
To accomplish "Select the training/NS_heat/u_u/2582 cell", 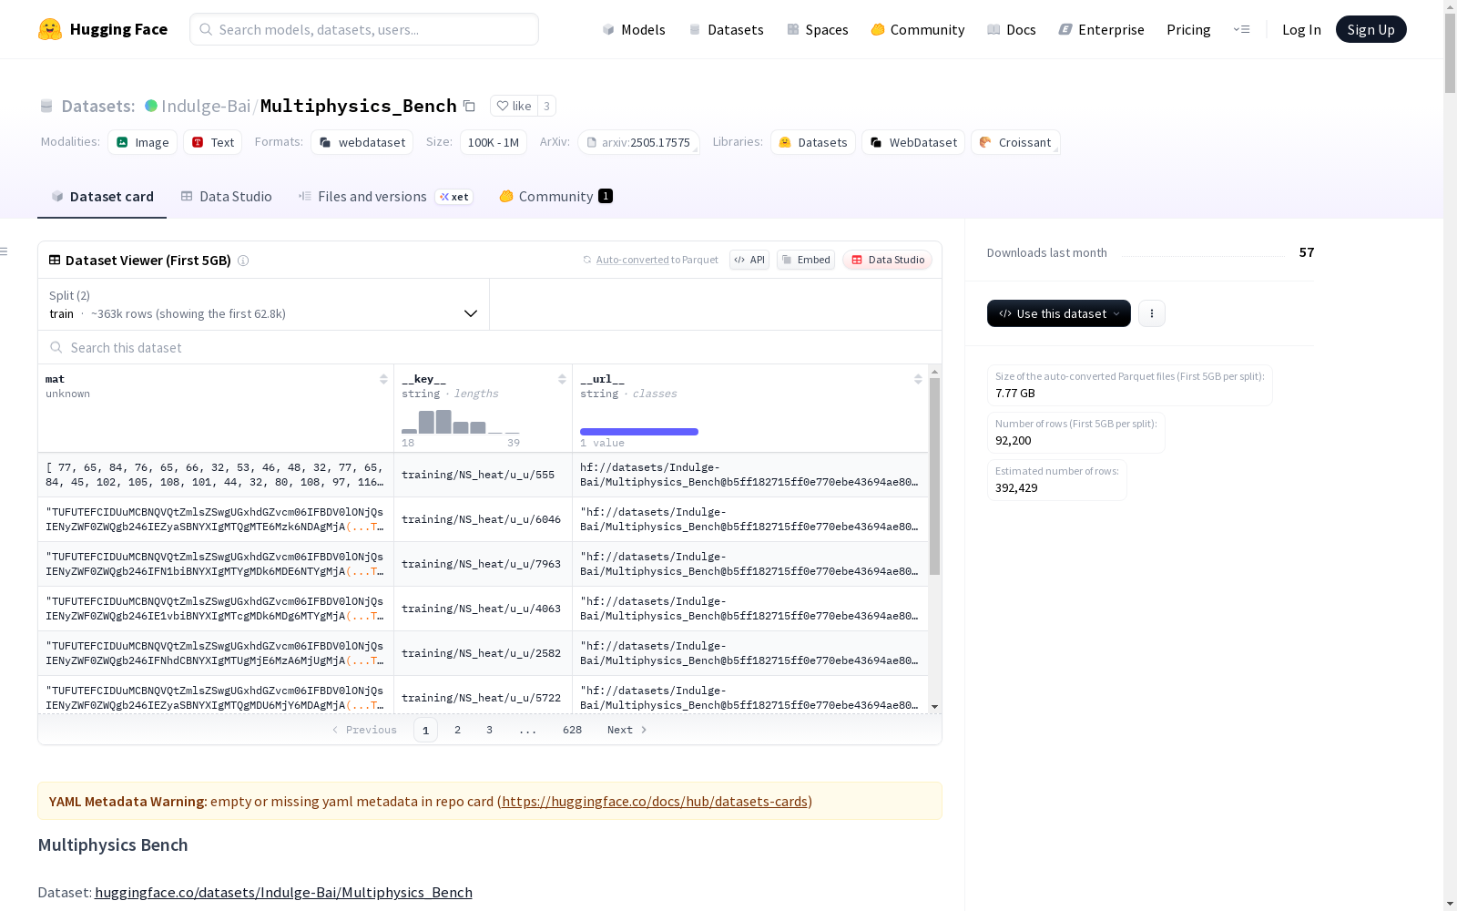I will 483,653.
